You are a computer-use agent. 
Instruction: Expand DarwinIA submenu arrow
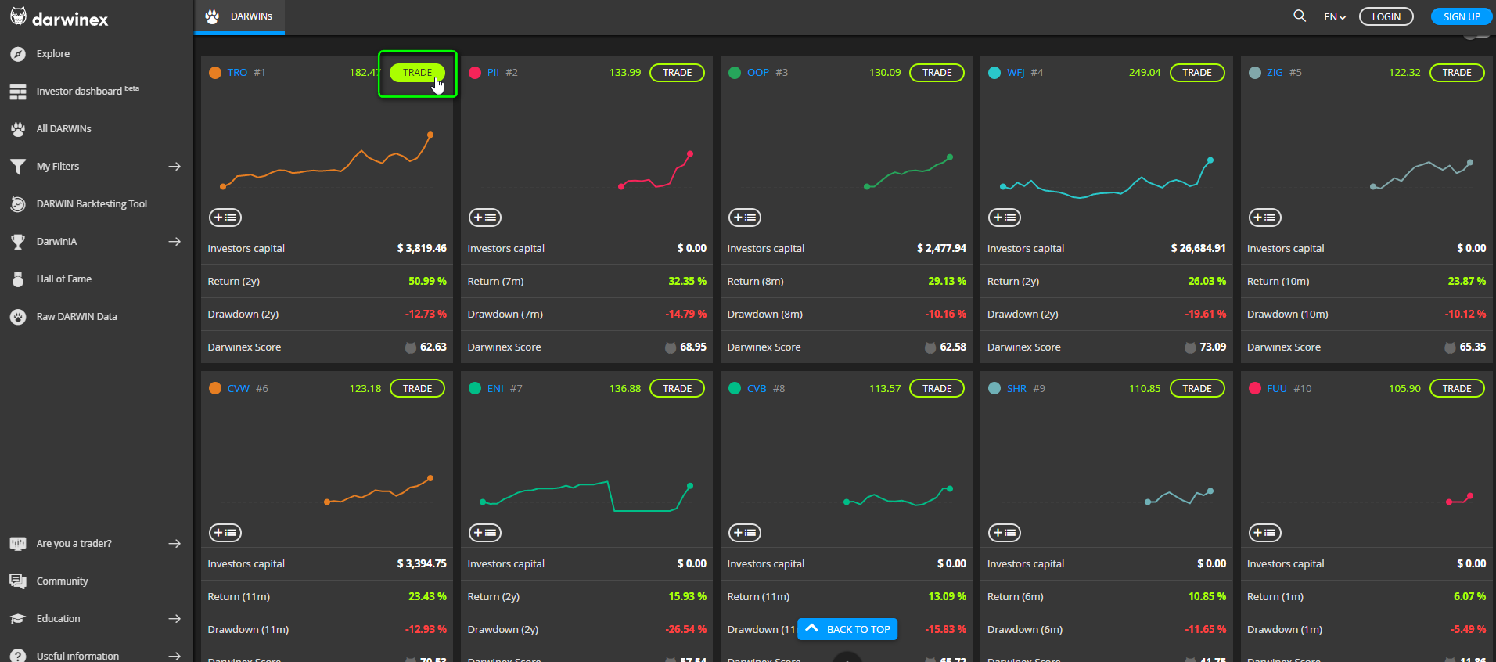tap(174, 242)
